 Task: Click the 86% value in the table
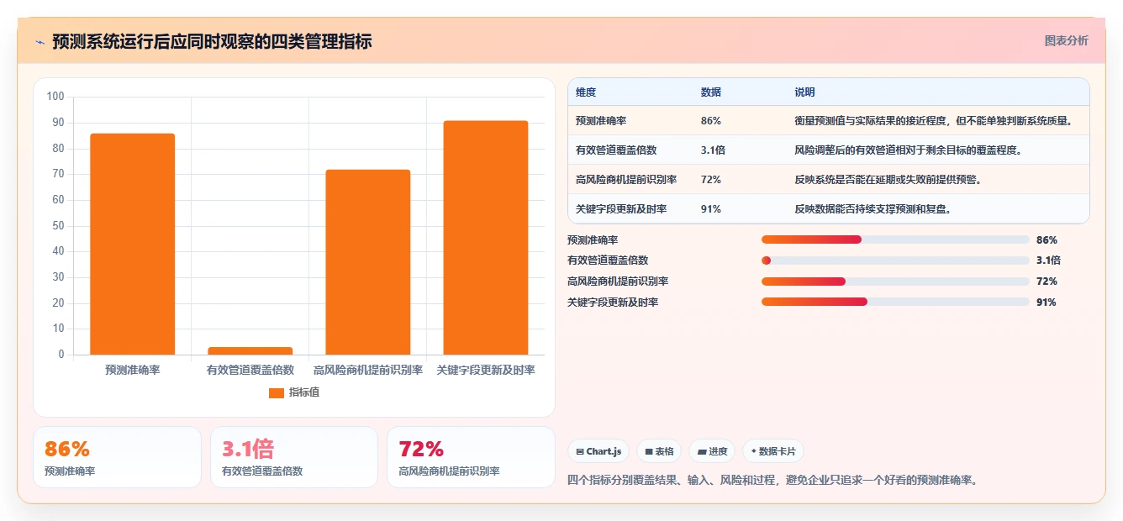(x=710, y=121)
